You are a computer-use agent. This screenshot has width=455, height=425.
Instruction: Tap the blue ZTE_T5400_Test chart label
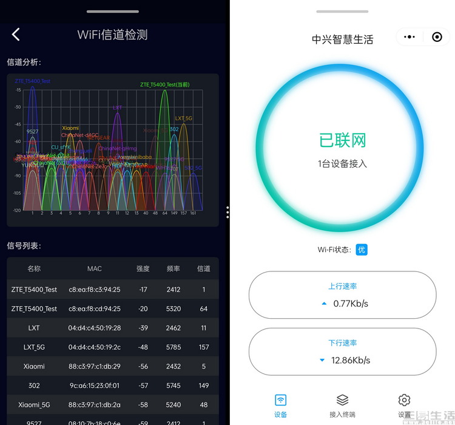click(33, 81)
